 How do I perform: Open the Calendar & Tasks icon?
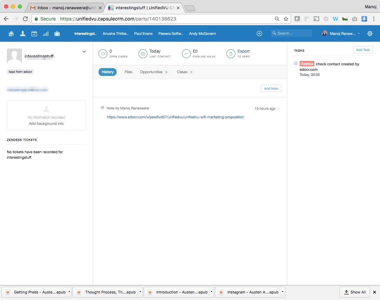click(34, 34)
